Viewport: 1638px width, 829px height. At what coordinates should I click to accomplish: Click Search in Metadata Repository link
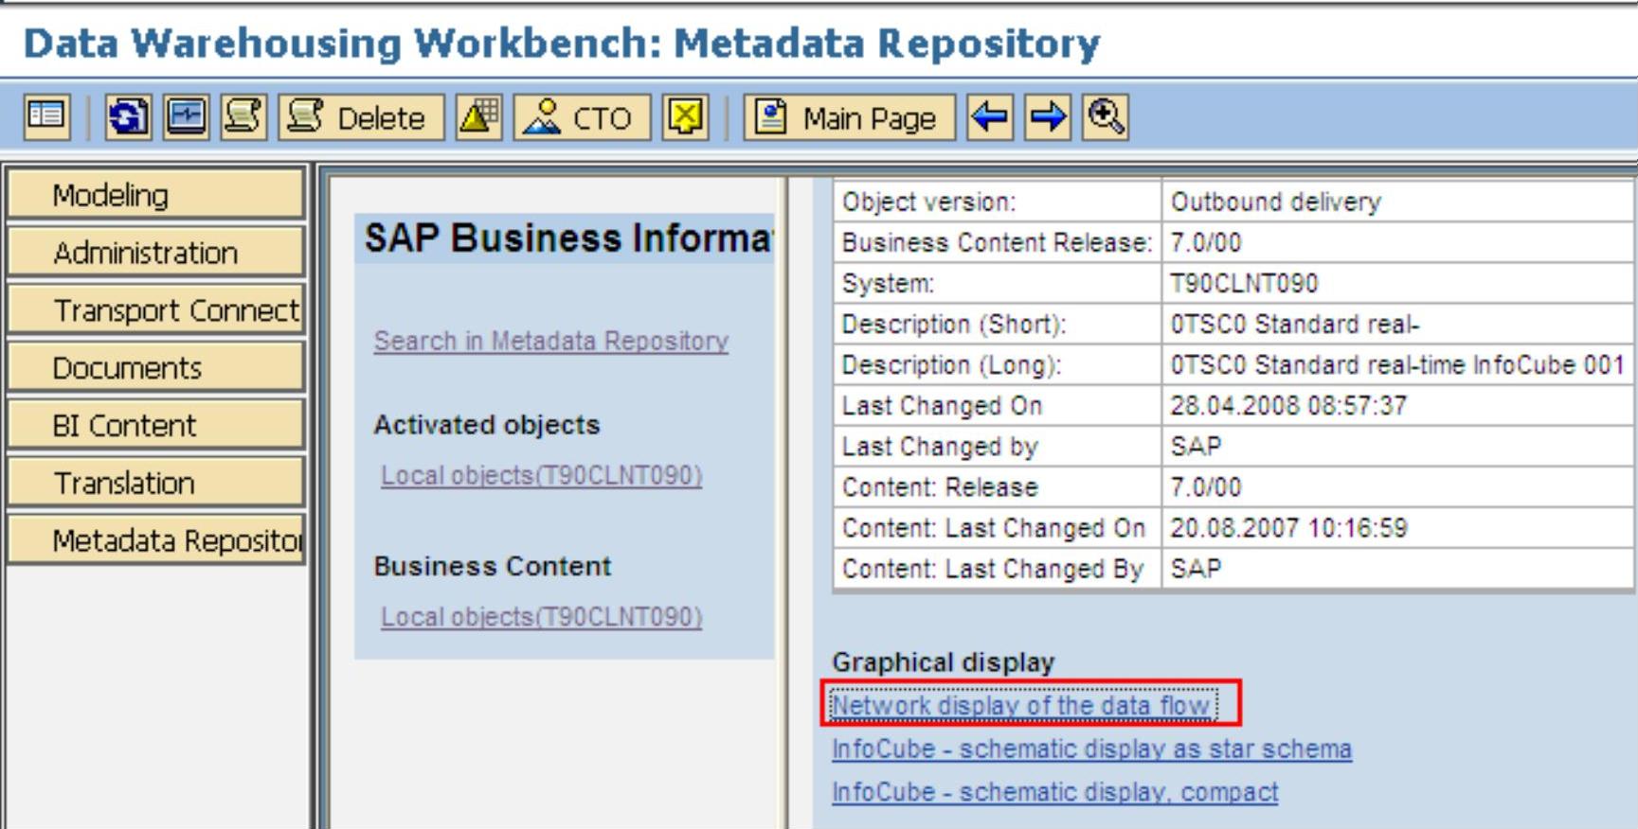pos(551,341)
